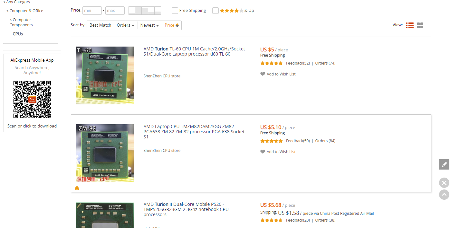
Task: Click heart icon for ZM-82 wish list
Action: 263,152
